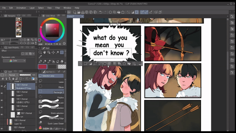Open the Layer menu

coord(32,8)
